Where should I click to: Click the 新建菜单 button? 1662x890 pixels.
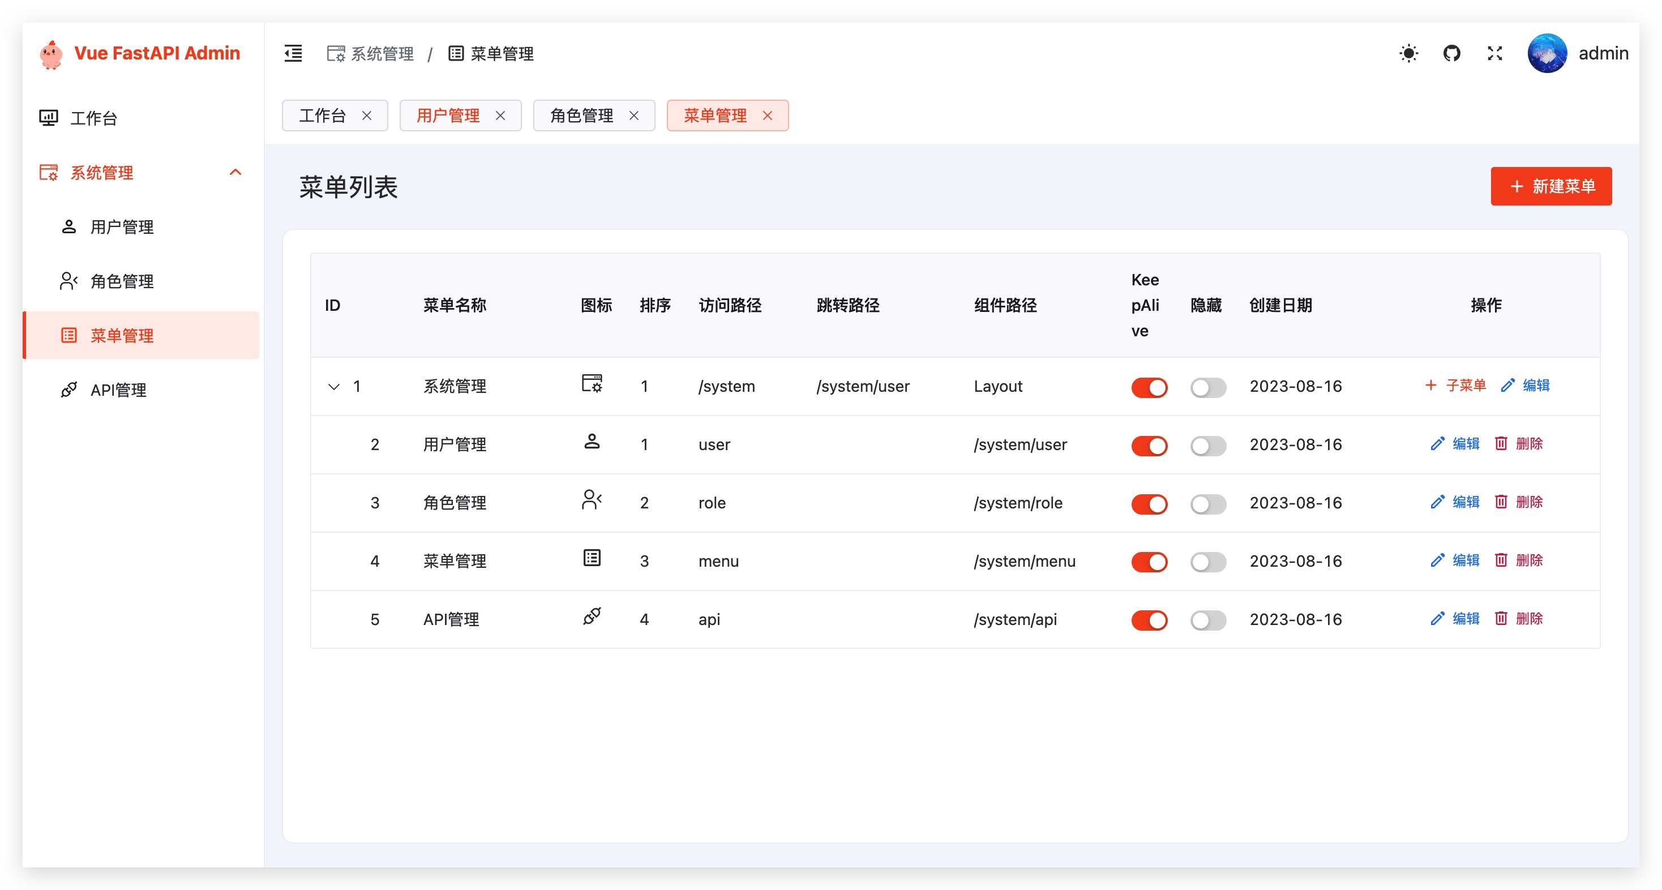[1550, 186]
